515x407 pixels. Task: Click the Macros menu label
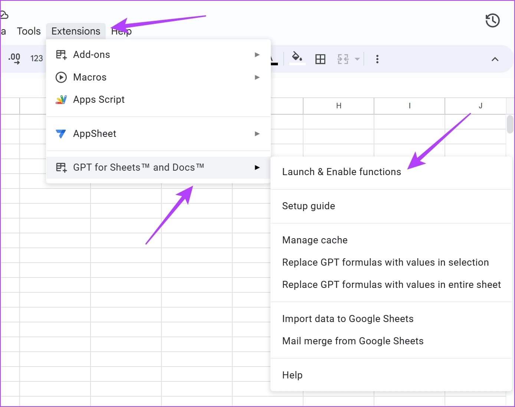(x=90, y=77)
